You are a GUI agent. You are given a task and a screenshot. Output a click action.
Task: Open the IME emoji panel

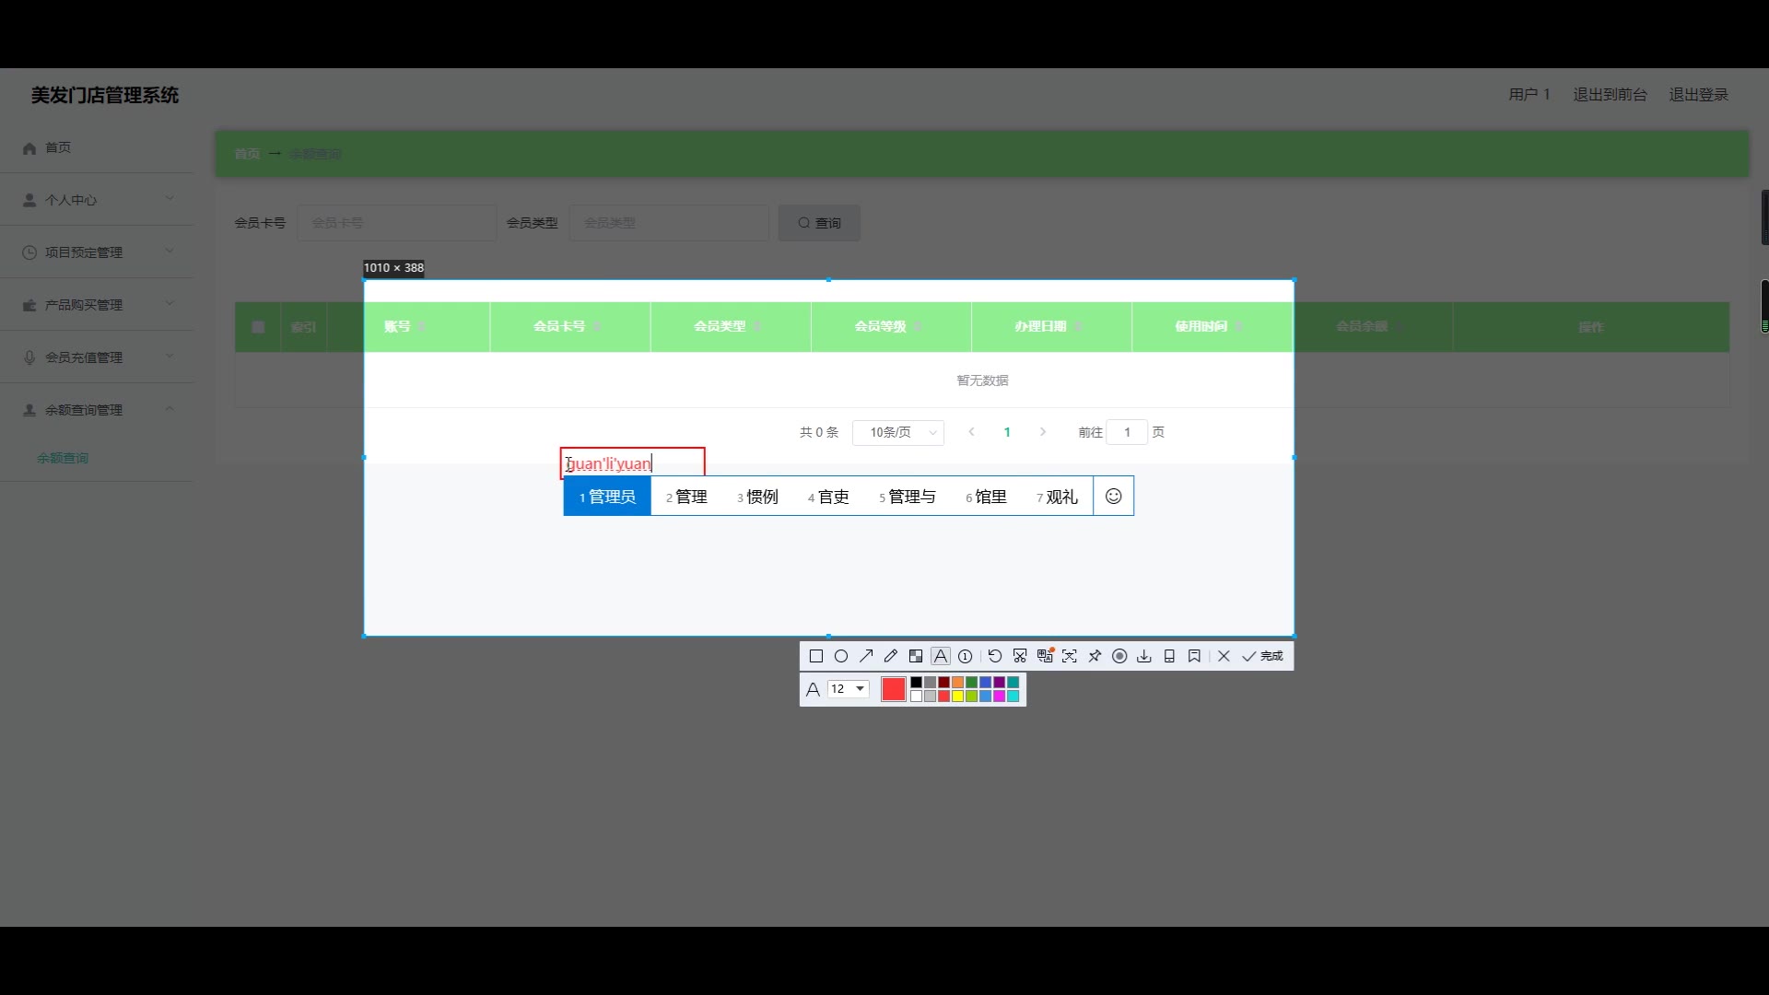coord(1113,497)
